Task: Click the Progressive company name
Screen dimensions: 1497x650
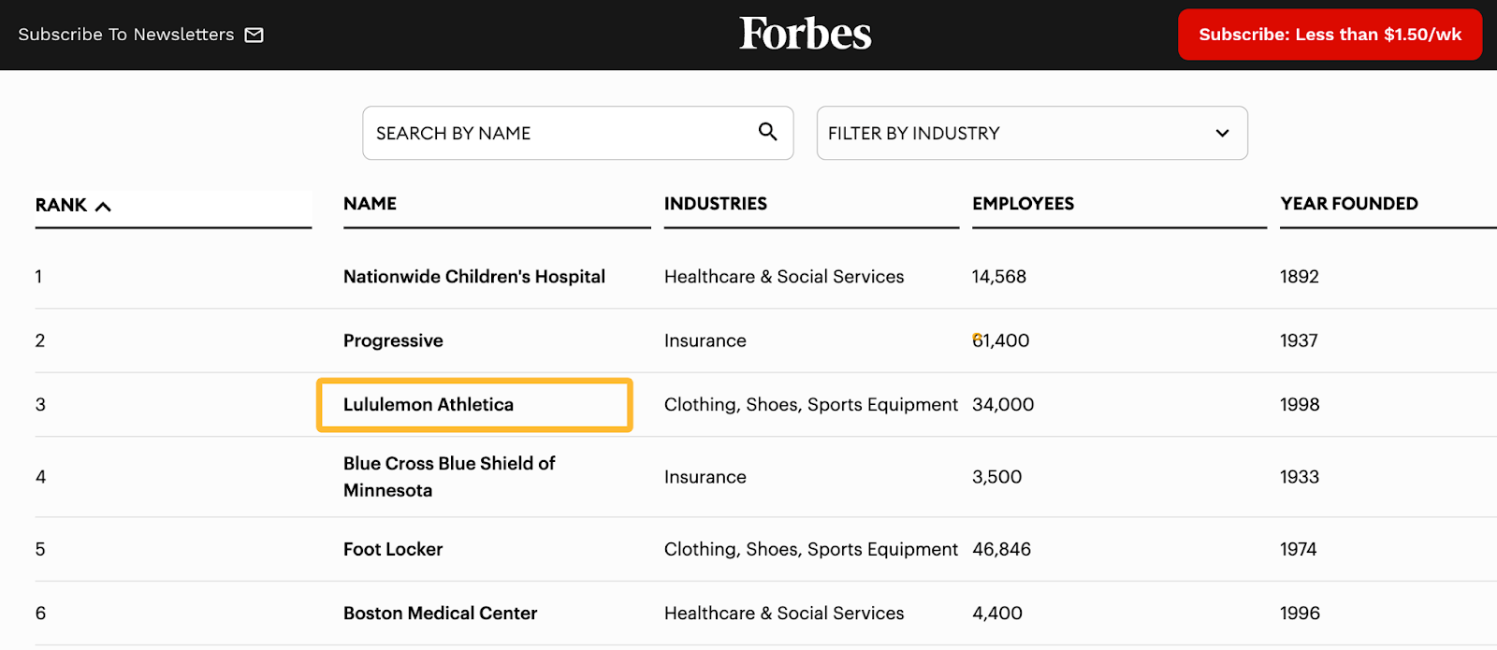Action: click(x=392, y=340)
